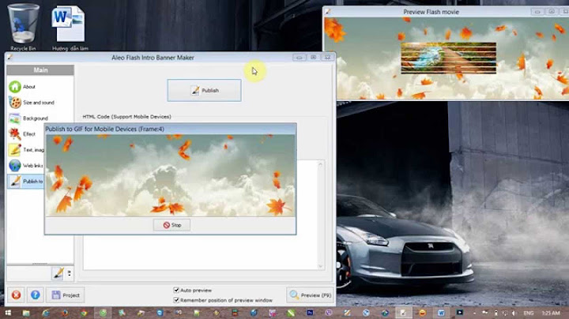
Task: Switch to Aleo Flash taskbar button
Action: (403, 313)
